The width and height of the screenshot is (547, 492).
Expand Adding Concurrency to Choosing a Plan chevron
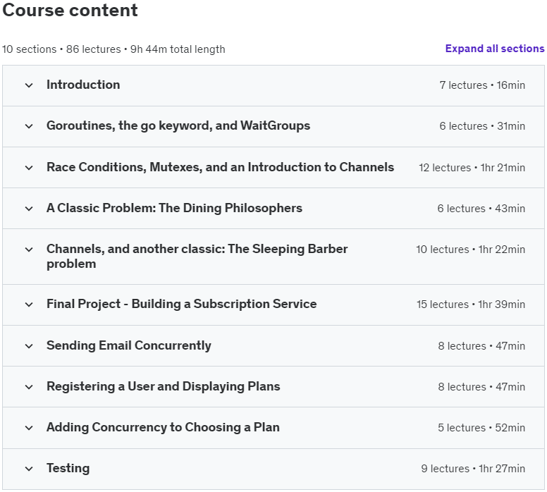pyautogui.click(x=29, y=427)
